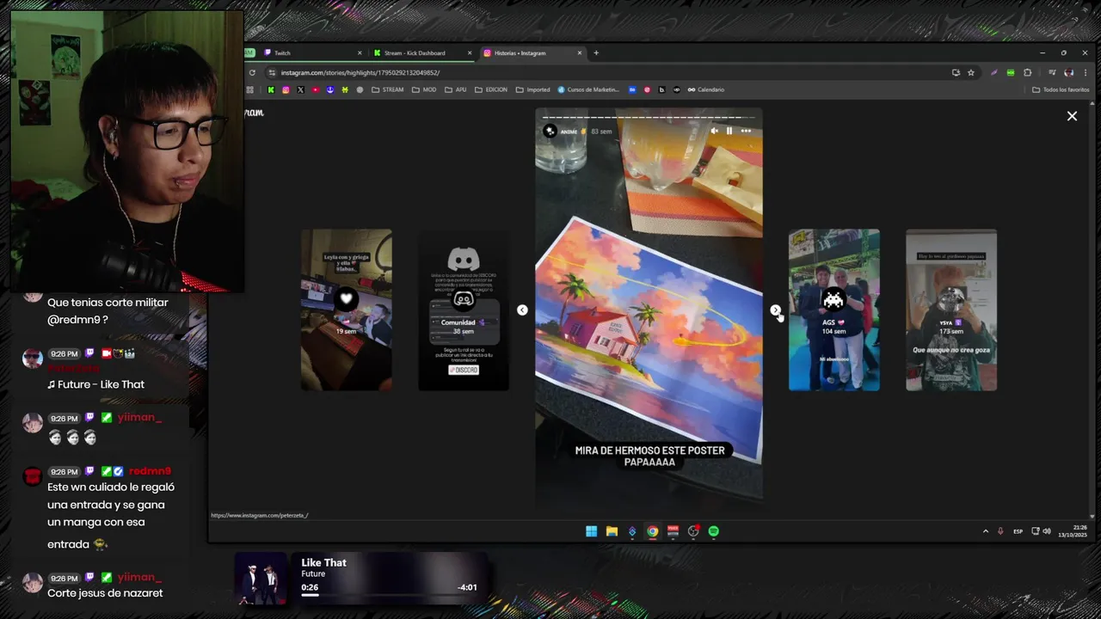
Task: Close the Twitch tab
Action: coord(360,53)
